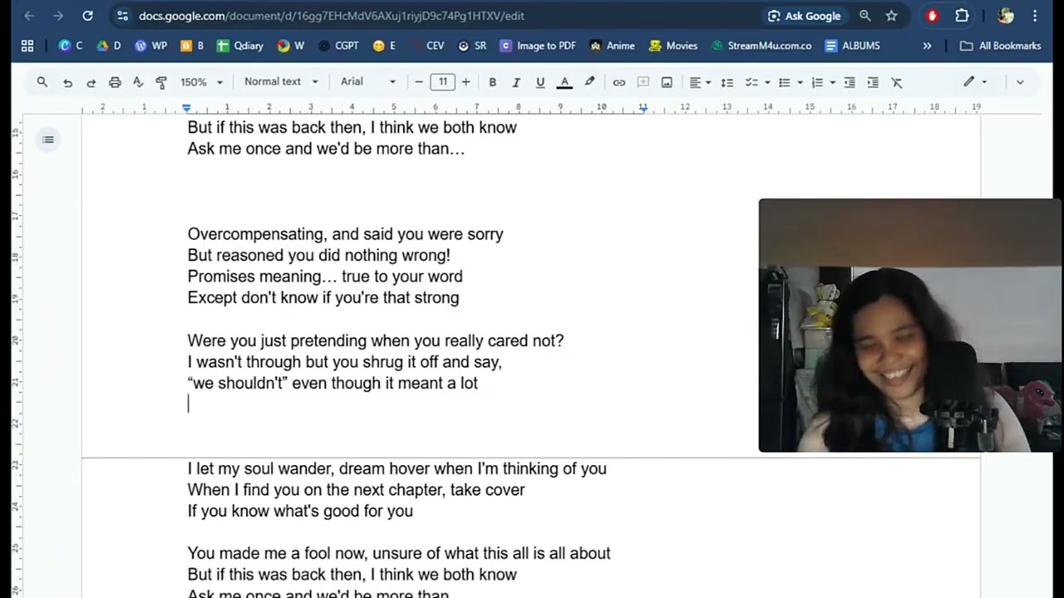This screenshot has width=1064, height=598.
Task: Decrease font size with minus button
Action: point(419,82)
